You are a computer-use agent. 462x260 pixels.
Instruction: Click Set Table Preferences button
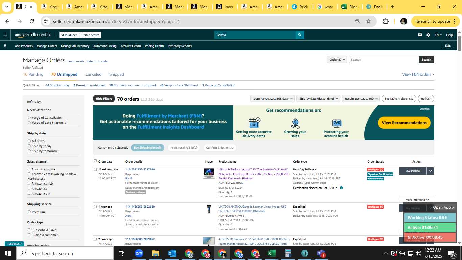[x=399, y=99]
